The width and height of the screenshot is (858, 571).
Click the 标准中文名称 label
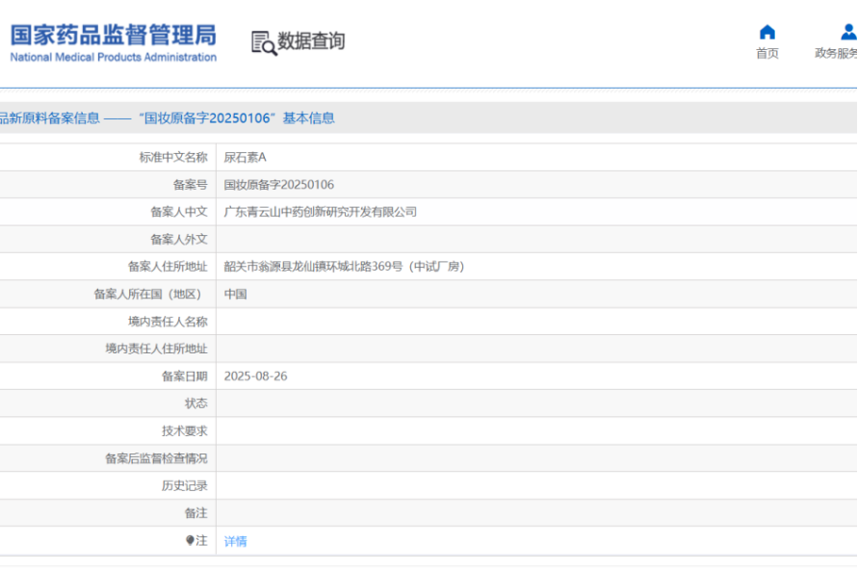(173, 158)
